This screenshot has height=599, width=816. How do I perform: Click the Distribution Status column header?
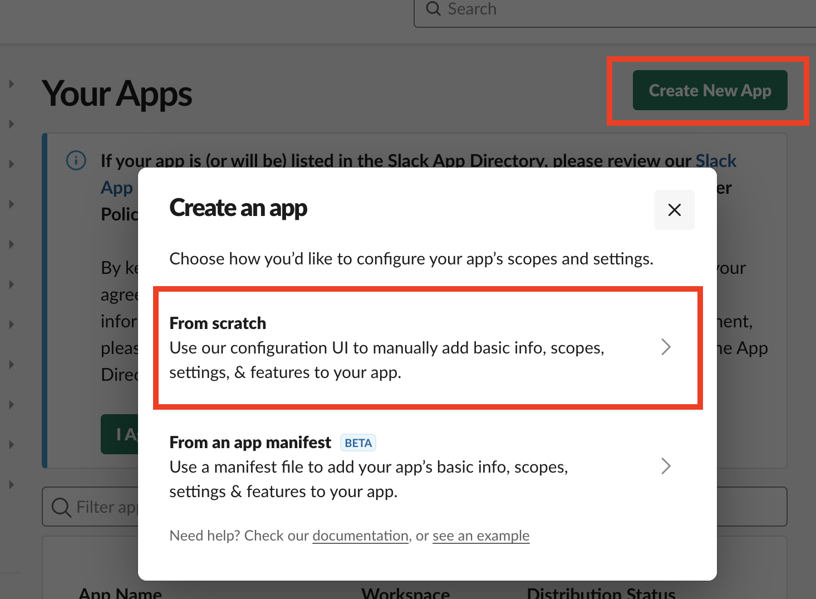point(601,593)
